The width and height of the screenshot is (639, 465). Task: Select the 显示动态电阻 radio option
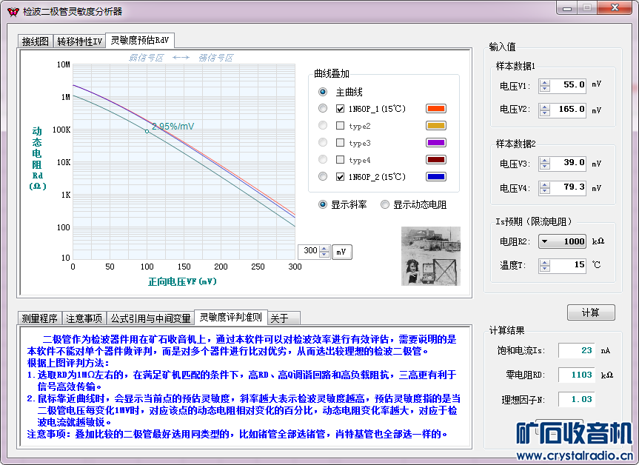385,204
